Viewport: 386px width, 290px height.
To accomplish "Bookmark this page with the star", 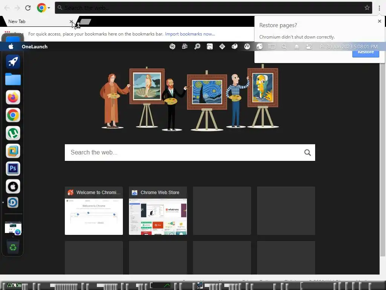I will [367, 8].
